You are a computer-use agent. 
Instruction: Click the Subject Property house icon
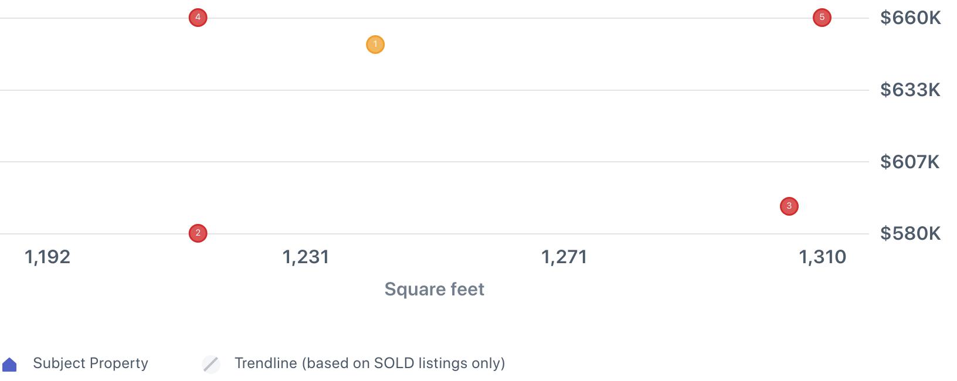(x=10, y=365)
